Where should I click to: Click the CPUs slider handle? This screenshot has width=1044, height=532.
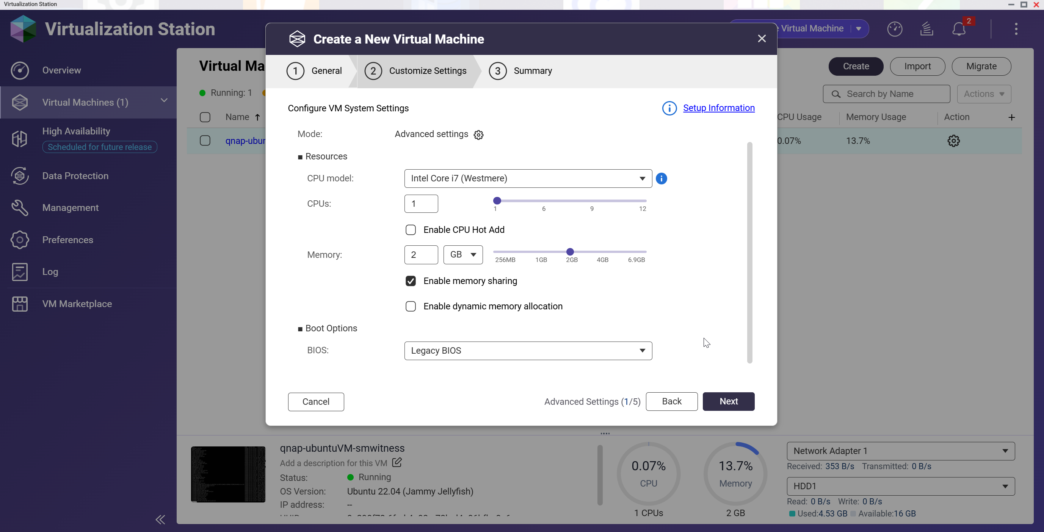tap(497, 201)
